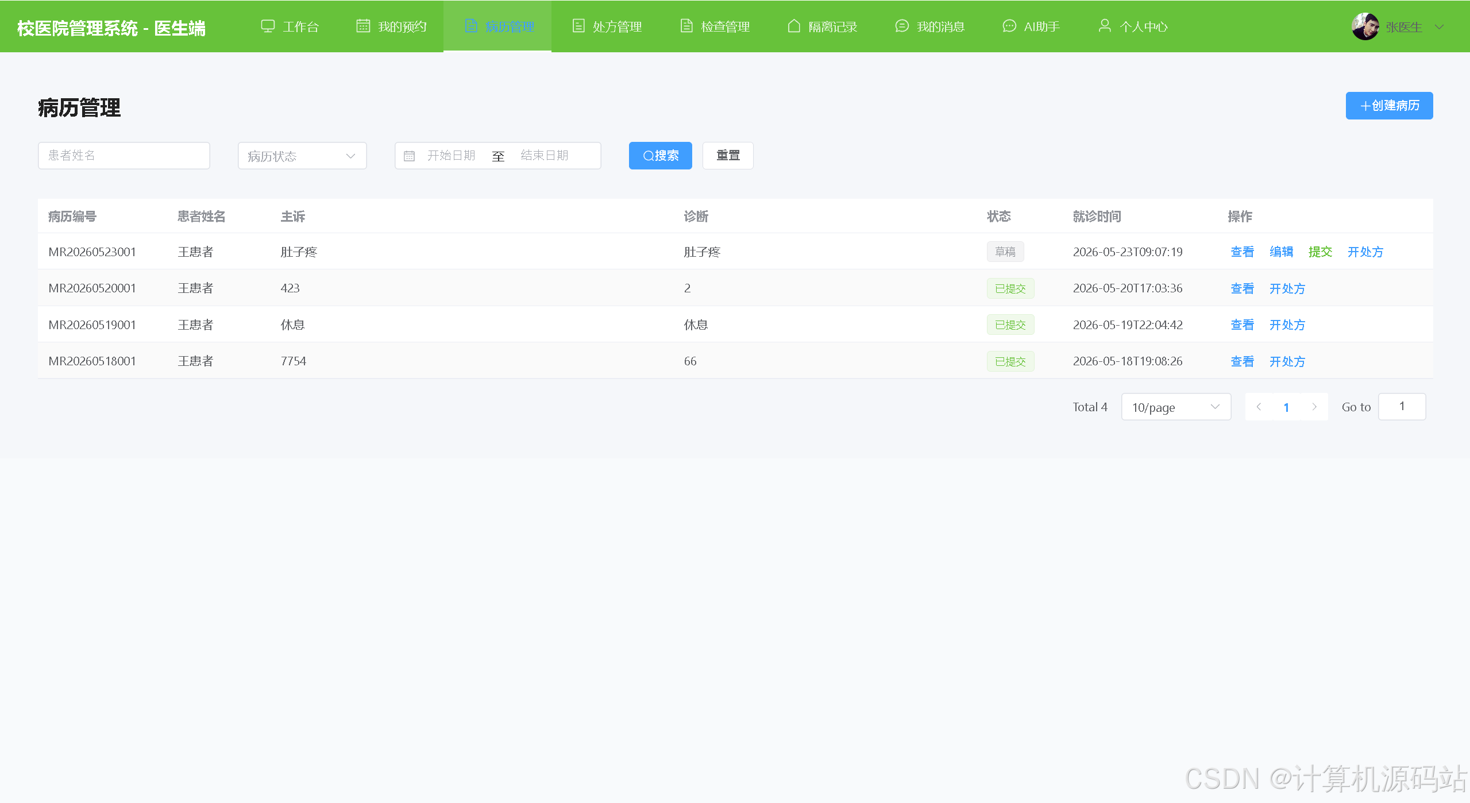Click the 诊断 cell 休息
This screenshot has width=1470, height=803.
696,325
